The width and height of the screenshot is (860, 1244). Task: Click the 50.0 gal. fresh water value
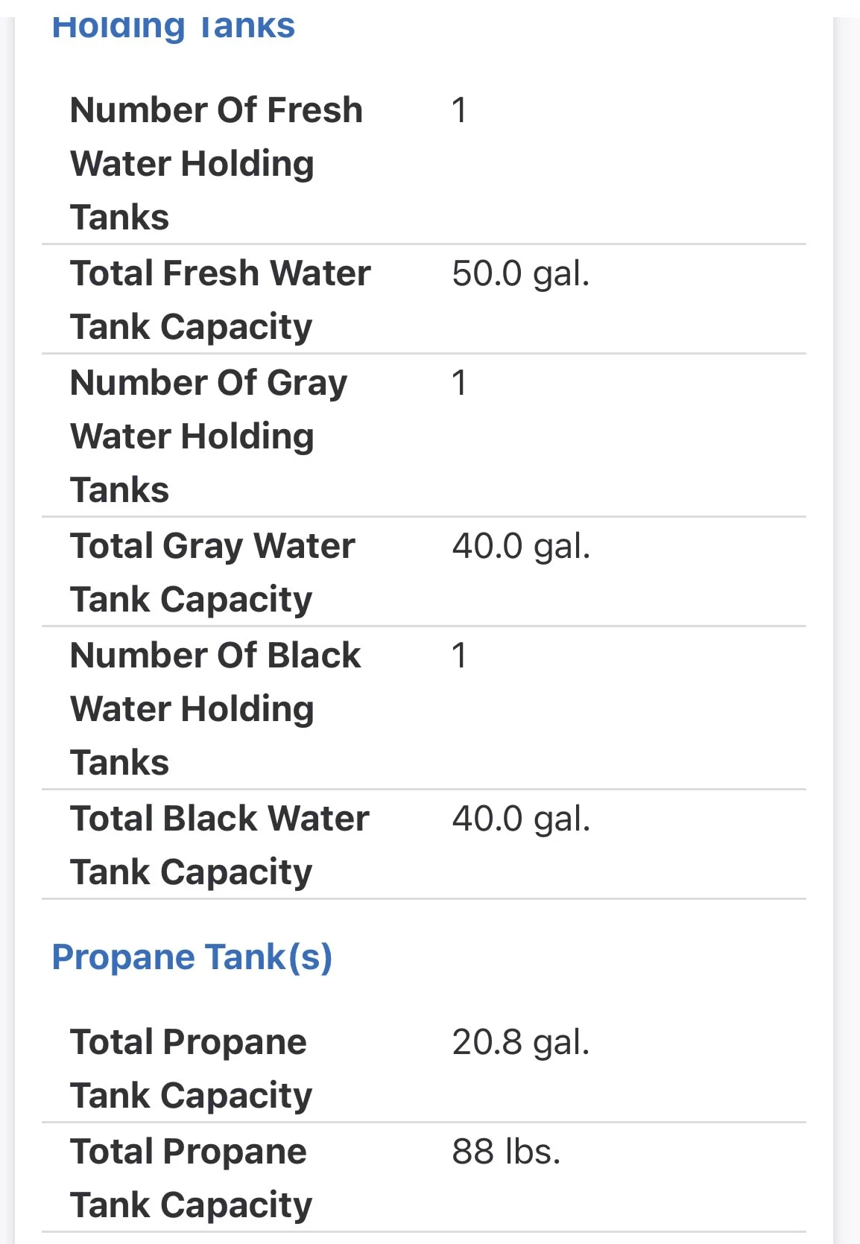520,273
